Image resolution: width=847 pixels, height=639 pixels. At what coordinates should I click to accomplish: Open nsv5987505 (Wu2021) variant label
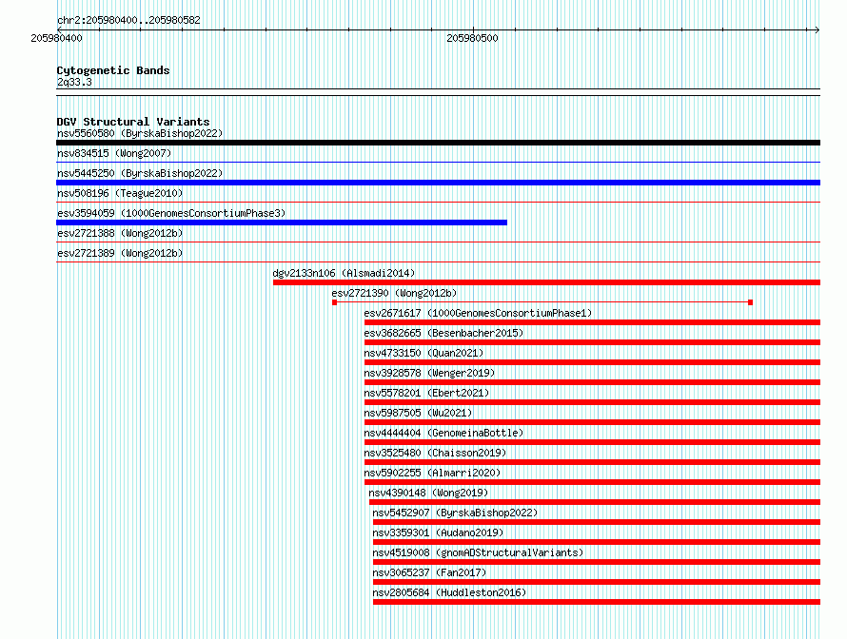[x=418, y=413]
